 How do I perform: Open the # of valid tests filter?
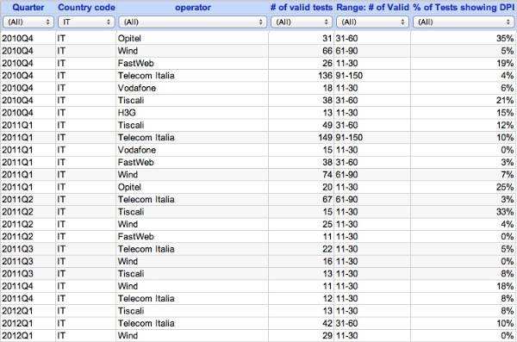pos(302,22)
